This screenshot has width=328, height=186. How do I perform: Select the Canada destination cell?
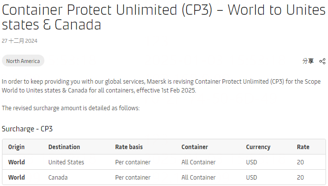[x=58, y=178]
